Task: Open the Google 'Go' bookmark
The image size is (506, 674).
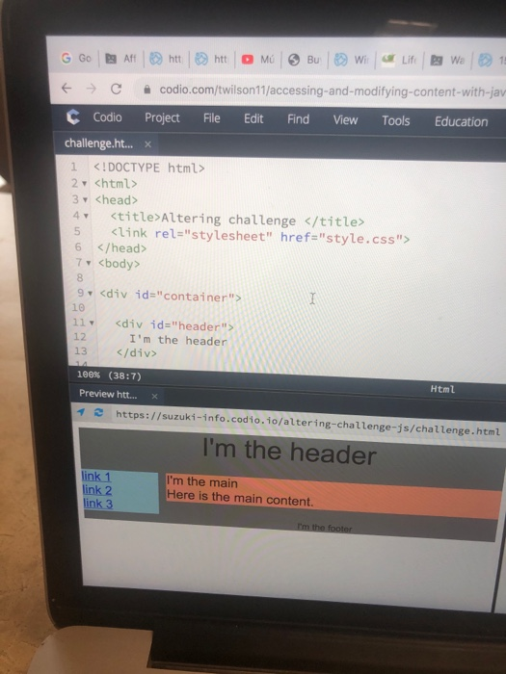Action: [x=76, y=58]
